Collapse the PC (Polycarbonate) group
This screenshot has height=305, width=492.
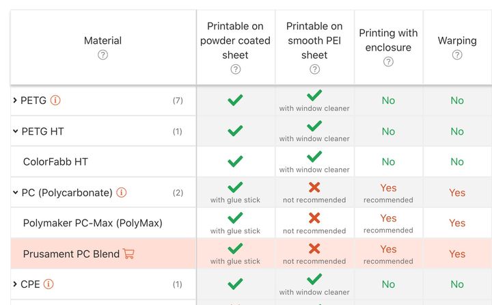(x=15, y=193)
